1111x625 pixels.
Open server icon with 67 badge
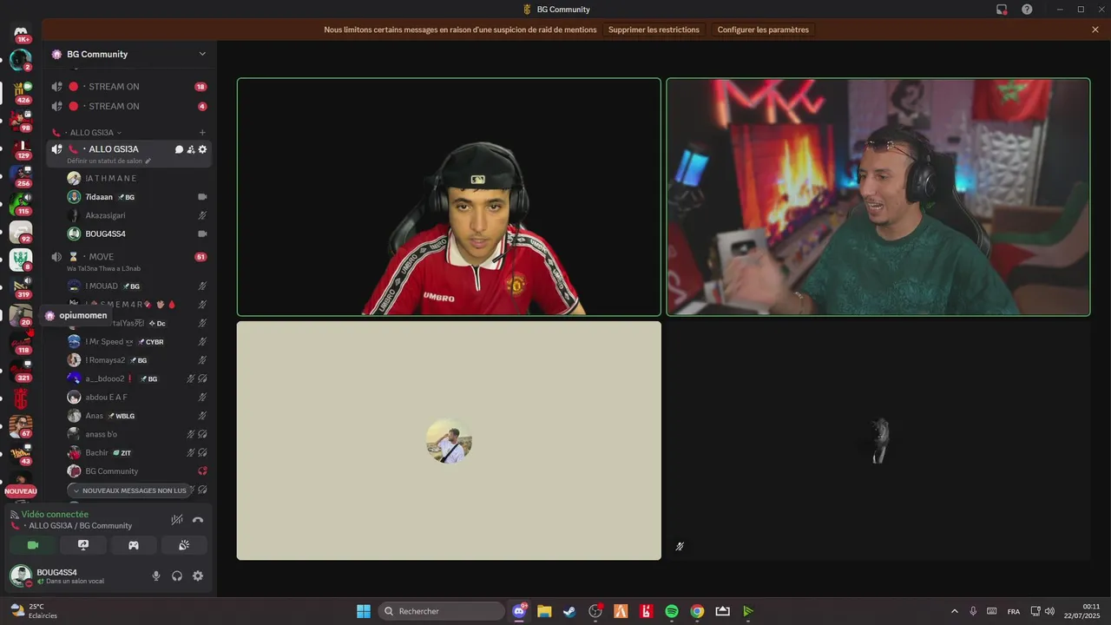coord(21,425)
